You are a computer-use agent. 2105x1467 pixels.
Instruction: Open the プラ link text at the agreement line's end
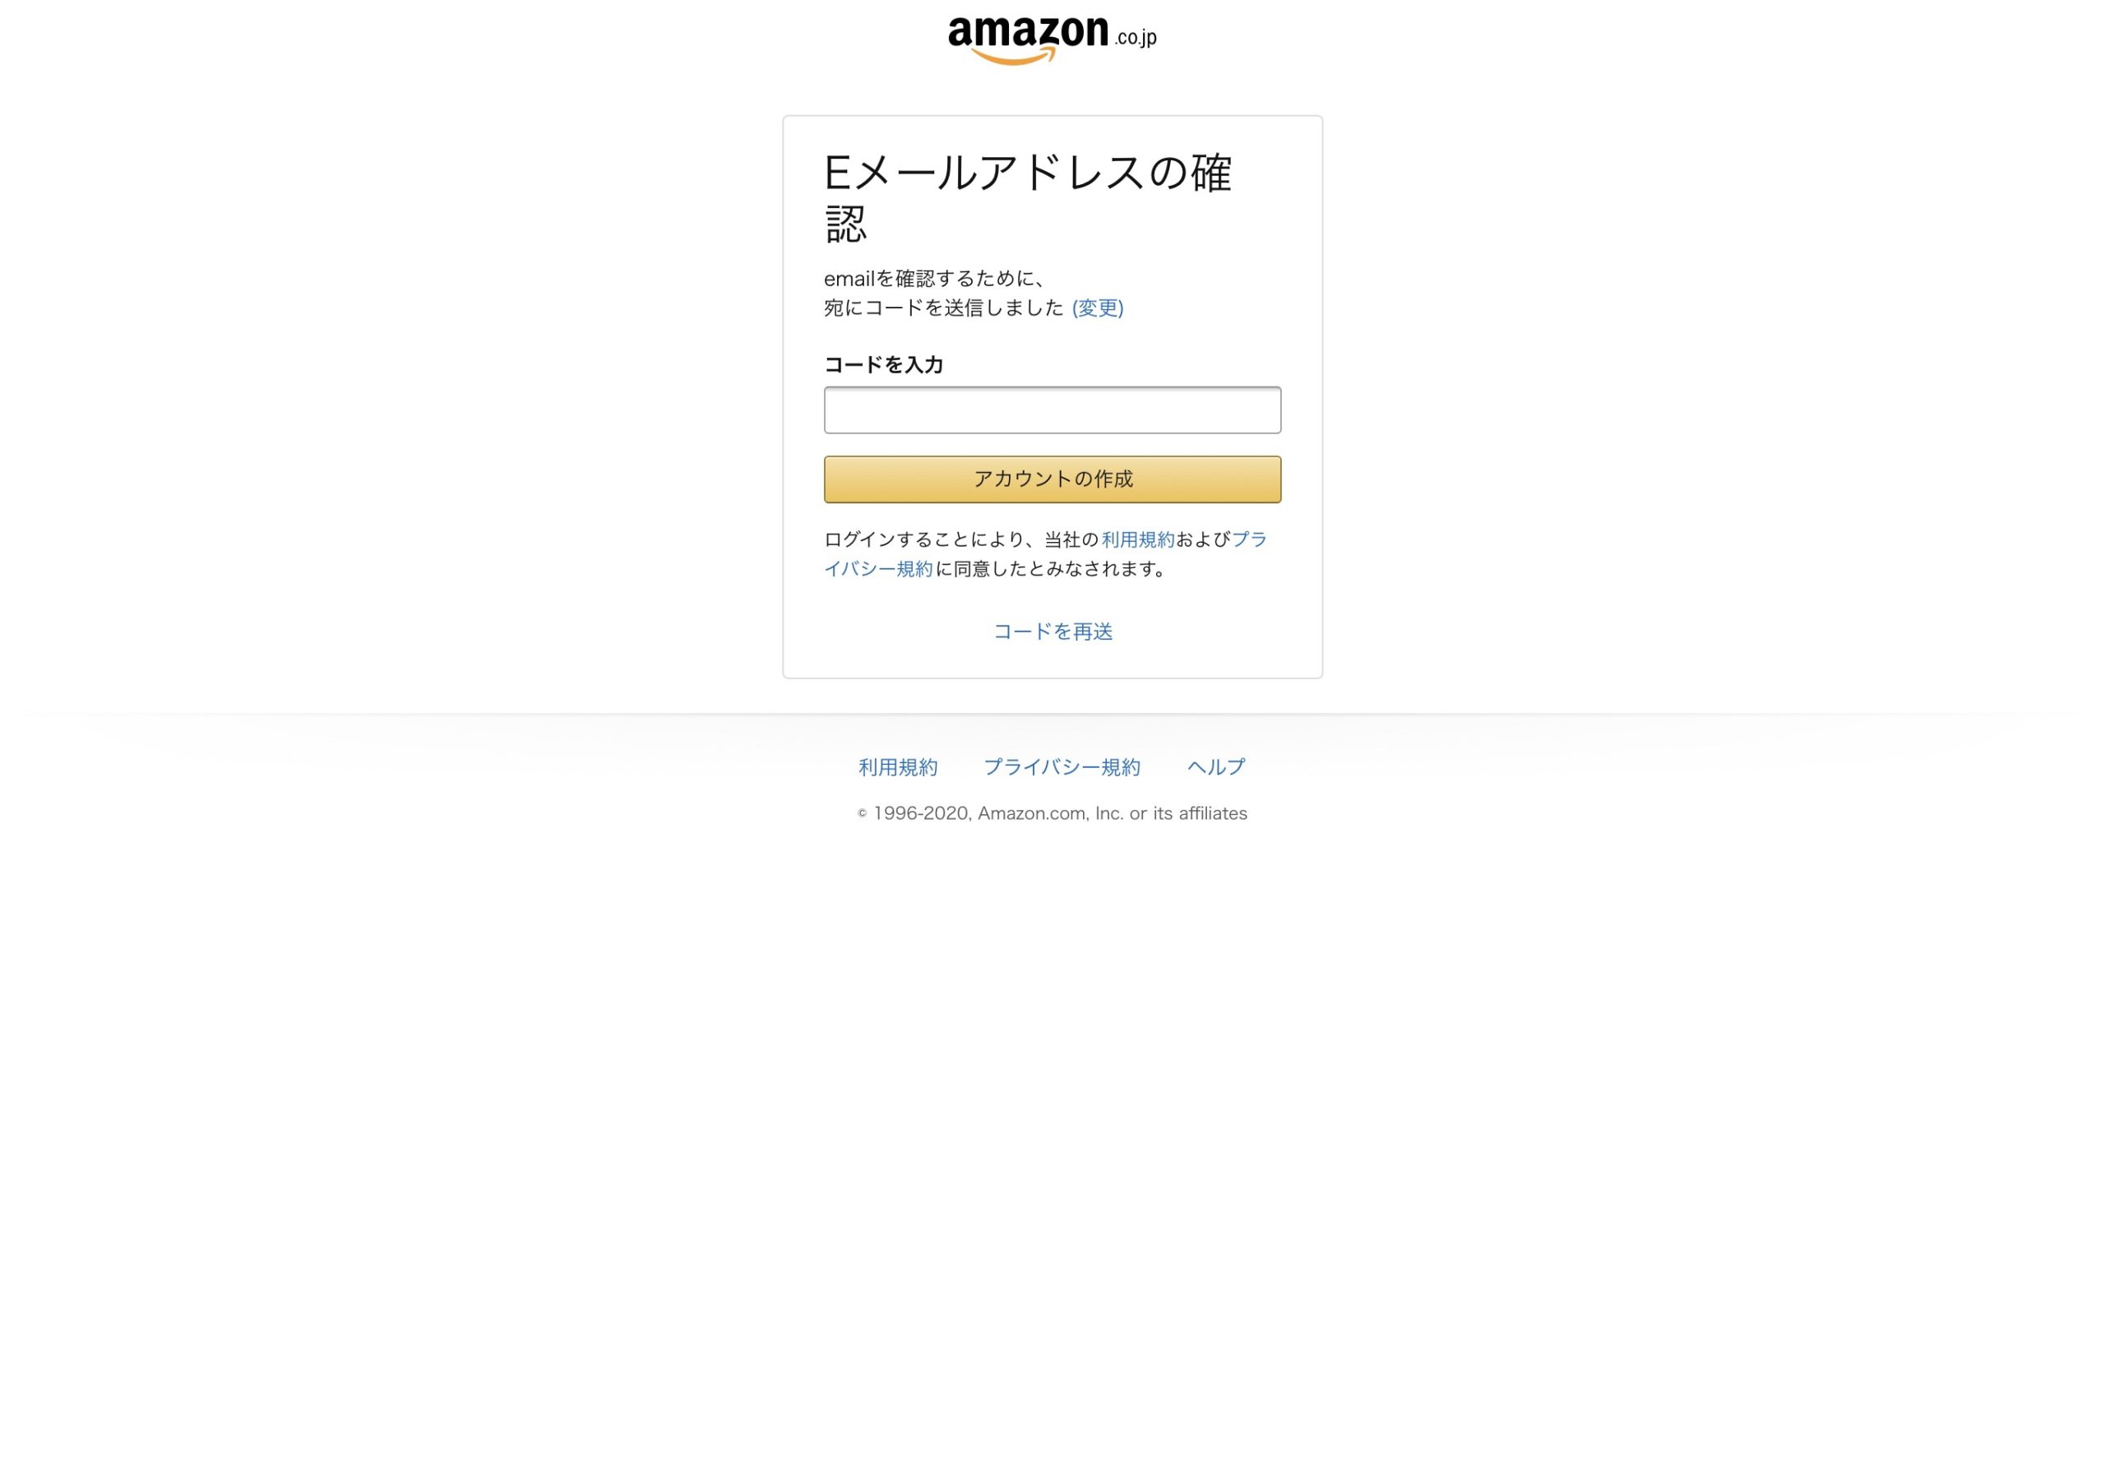[1249, 540]
